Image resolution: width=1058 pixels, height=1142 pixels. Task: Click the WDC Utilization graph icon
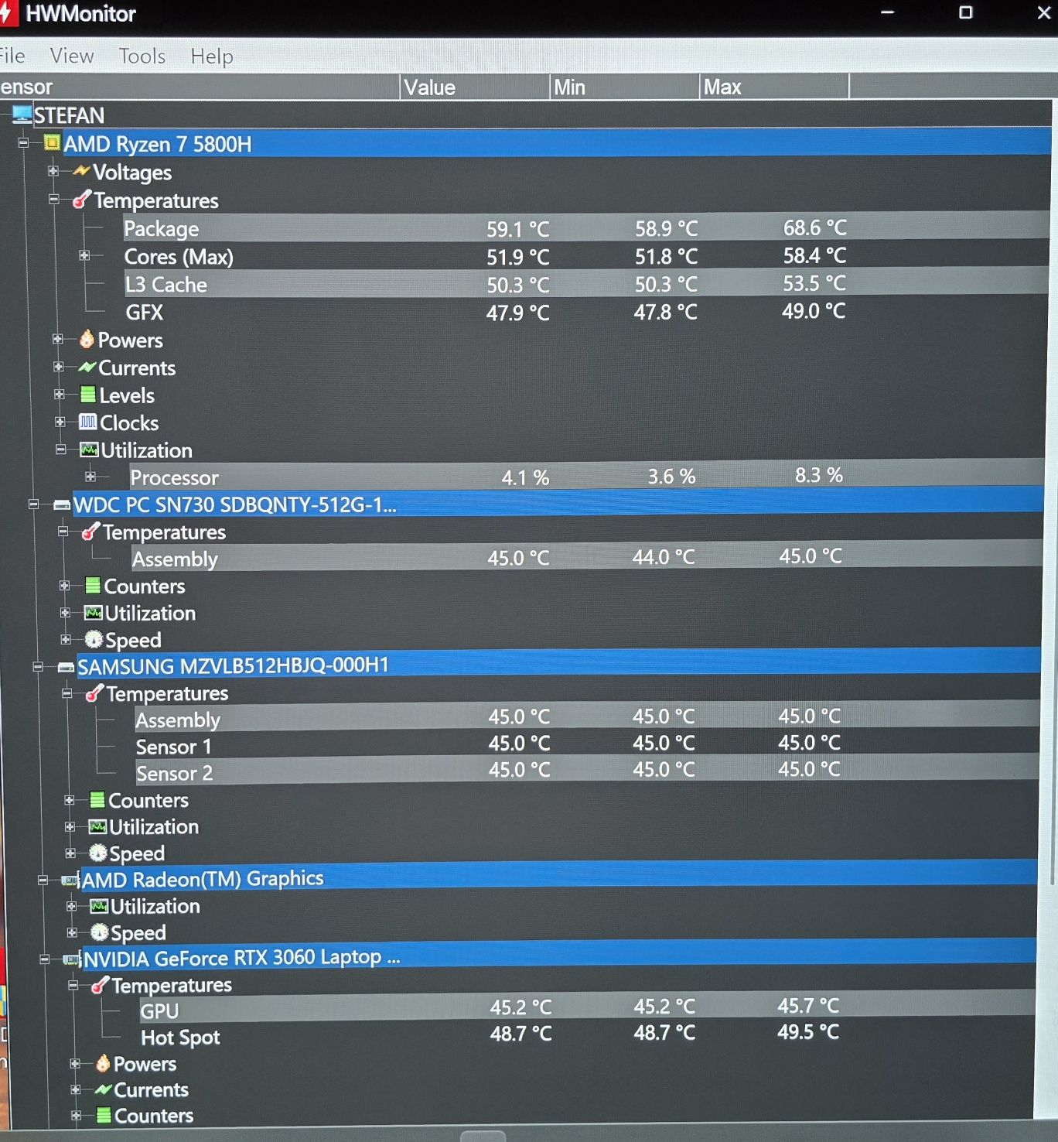click(94, 613)
